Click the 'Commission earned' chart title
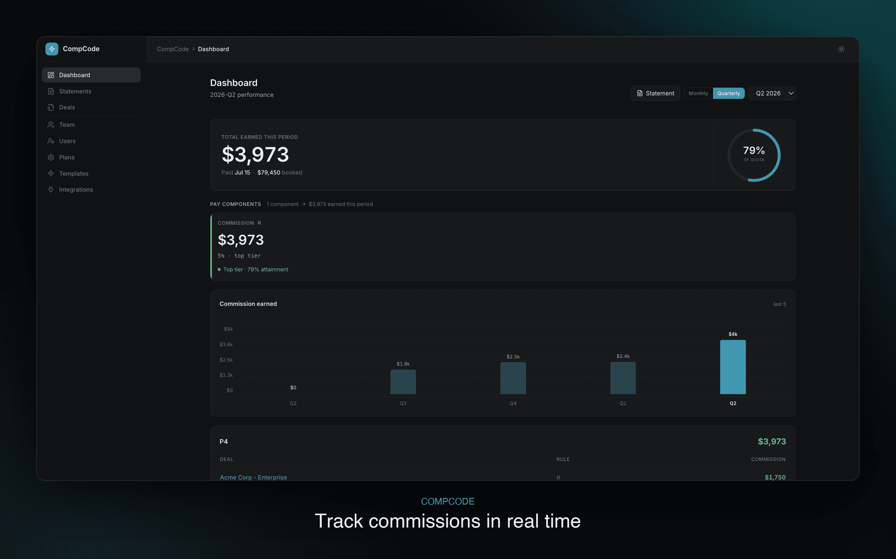This screenshot has width=896, height=559. 248,304
